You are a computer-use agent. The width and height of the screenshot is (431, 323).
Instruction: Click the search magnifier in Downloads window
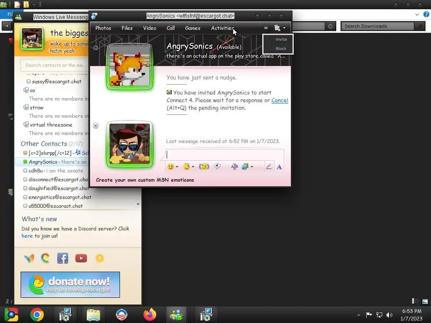click(420, 26)
